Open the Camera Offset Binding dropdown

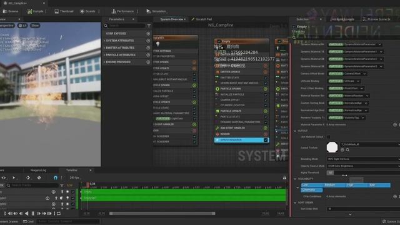pyautogui.click(x=347, y=74)
